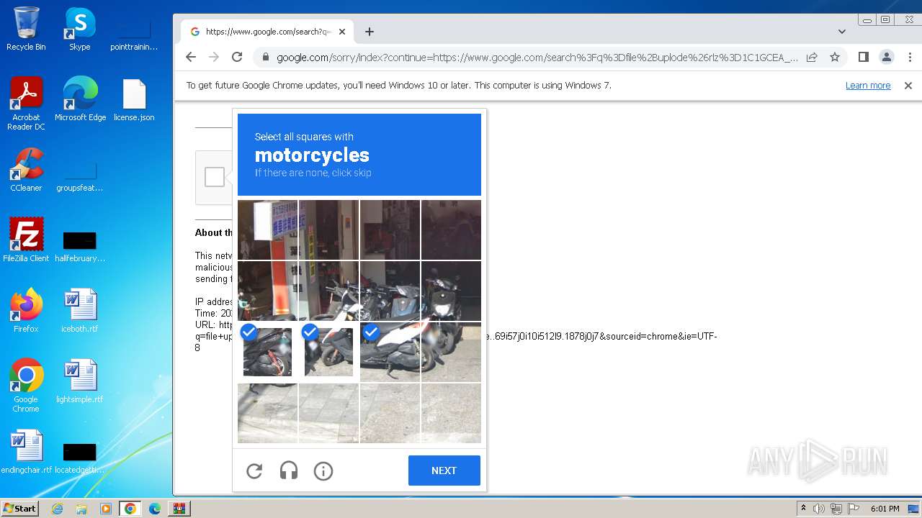Bookmark this tab star icon
Screen dimensions: 922x518
pyautogui.click(x=835, y=57)
